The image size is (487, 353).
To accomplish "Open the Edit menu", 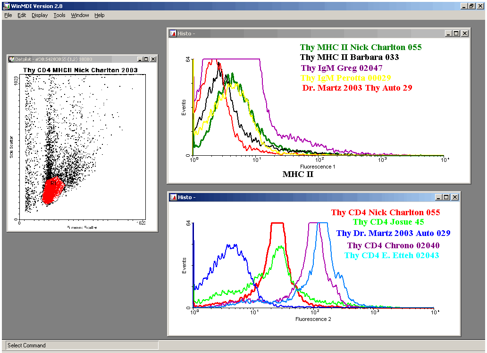I will coord(22,15).
